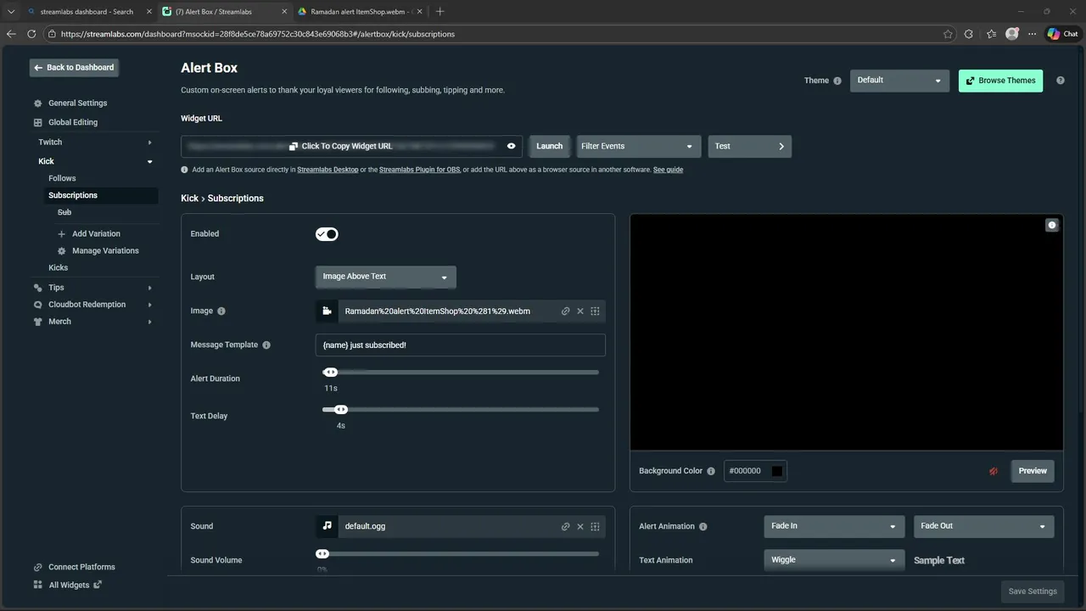Viewport: 1086px width, 611px height.
Task: Open the Theme Default dropdown
Action: [899, 81]
